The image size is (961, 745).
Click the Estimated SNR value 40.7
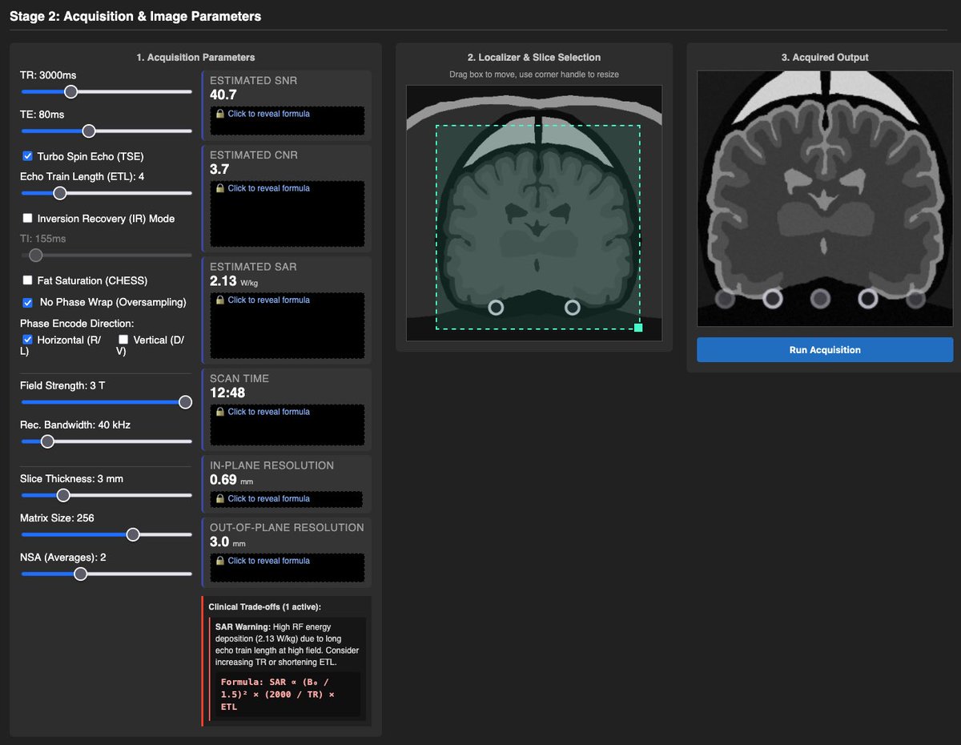click(223, 95)
